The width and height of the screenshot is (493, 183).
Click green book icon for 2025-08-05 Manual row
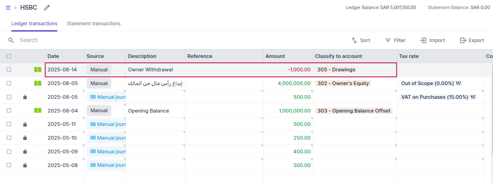(x=38, y=83)
